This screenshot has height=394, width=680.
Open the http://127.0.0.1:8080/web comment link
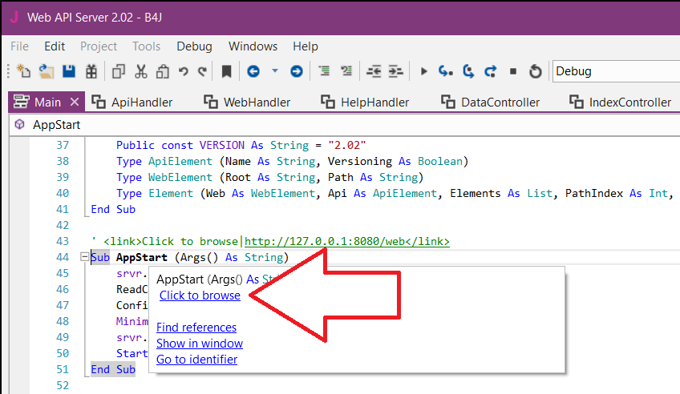[x=347, y=241]
